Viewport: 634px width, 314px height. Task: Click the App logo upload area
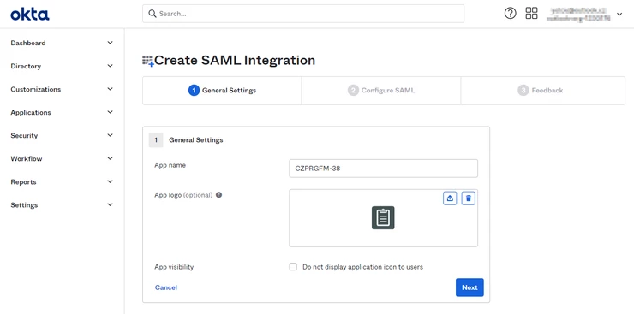point(383,218)
